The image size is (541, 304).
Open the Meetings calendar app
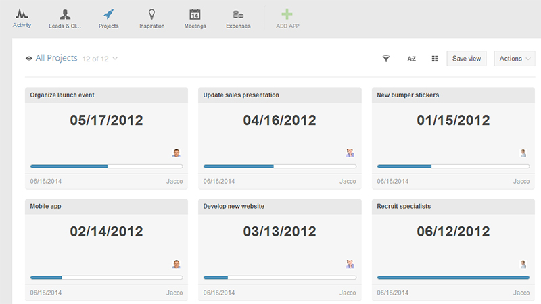pyautogui.click(x=195, y=14)
